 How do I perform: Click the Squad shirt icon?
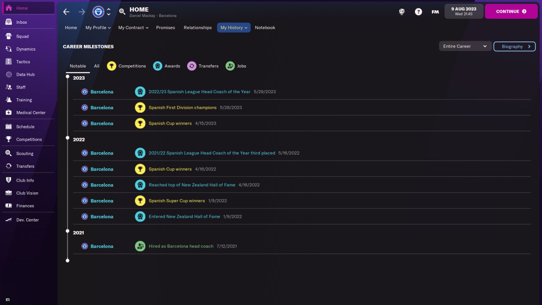8,36
